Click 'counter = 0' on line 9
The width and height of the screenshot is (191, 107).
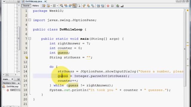pos(69,48)
